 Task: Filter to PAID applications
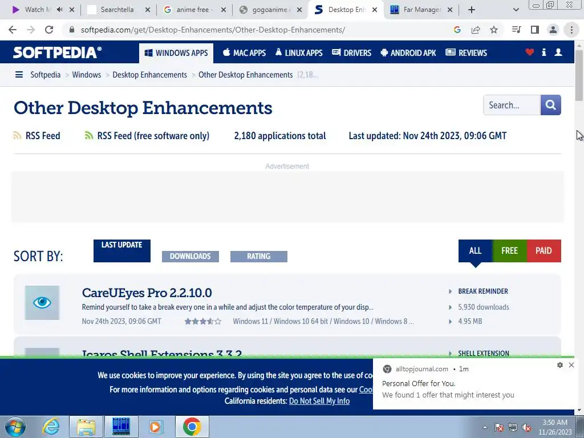[544, 251]
